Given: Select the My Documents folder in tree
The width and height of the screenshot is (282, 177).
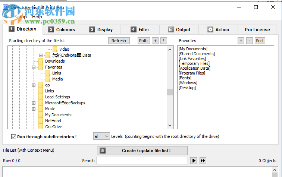Looking at the screenshot, I should click(58, 115).
